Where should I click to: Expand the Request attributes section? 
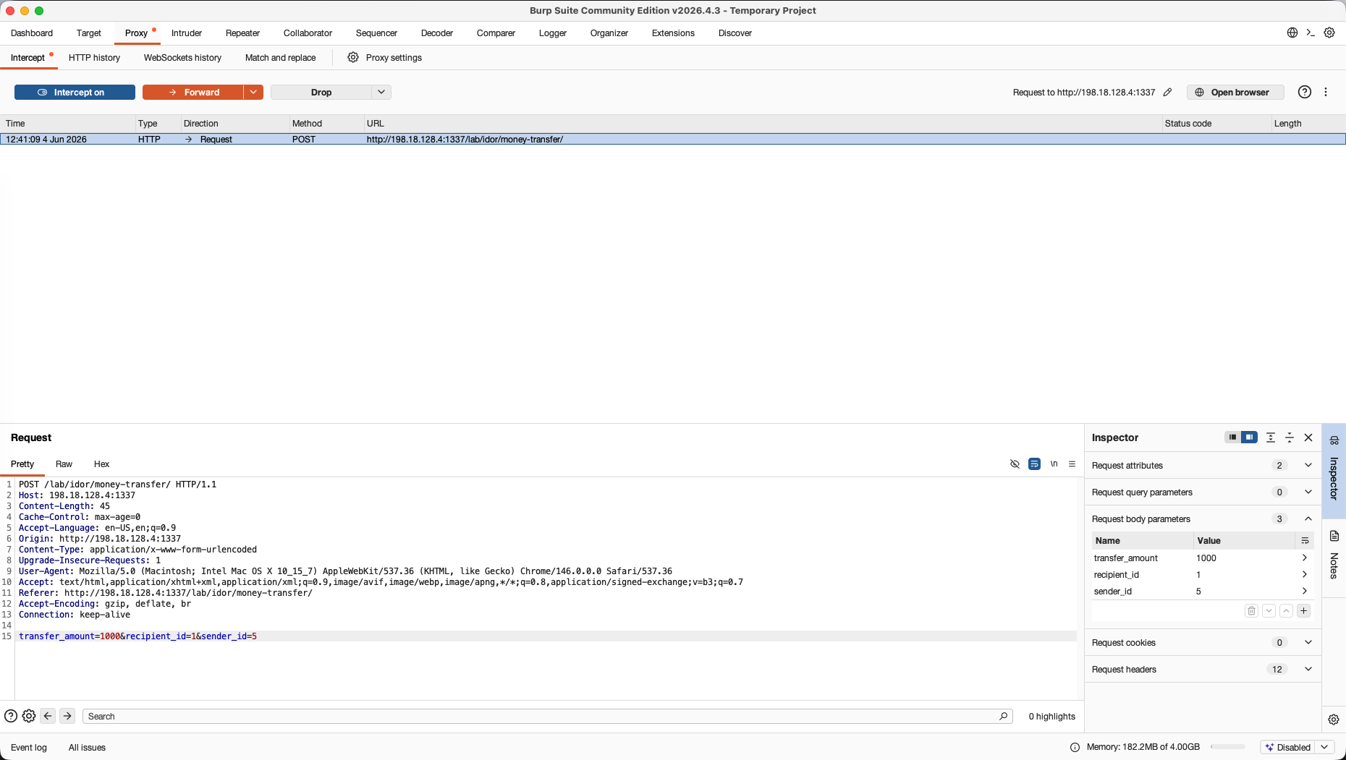[x=1308, y=465]
